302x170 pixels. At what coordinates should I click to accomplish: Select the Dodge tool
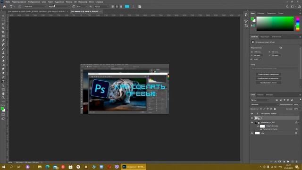[3, 73]
